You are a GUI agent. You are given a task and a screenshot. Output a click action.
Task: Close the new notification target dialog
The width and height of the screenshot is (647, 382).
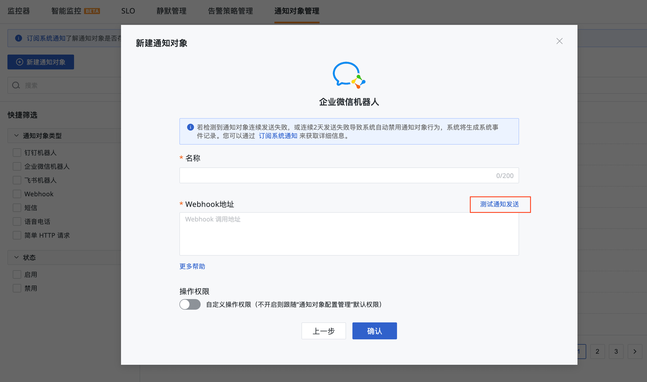pos(559,41)
